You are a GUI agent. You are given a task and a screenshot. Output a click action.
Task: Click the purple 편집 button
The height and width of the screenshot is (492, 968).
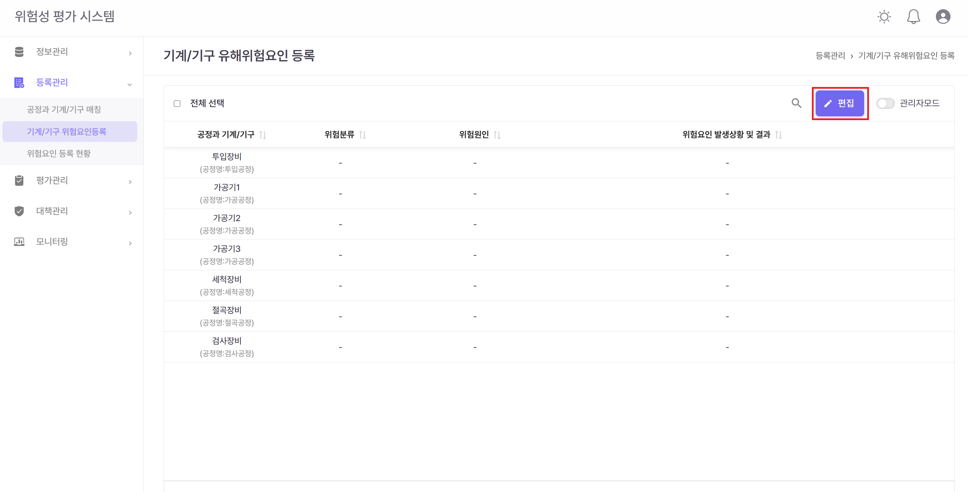pos(840,103)
